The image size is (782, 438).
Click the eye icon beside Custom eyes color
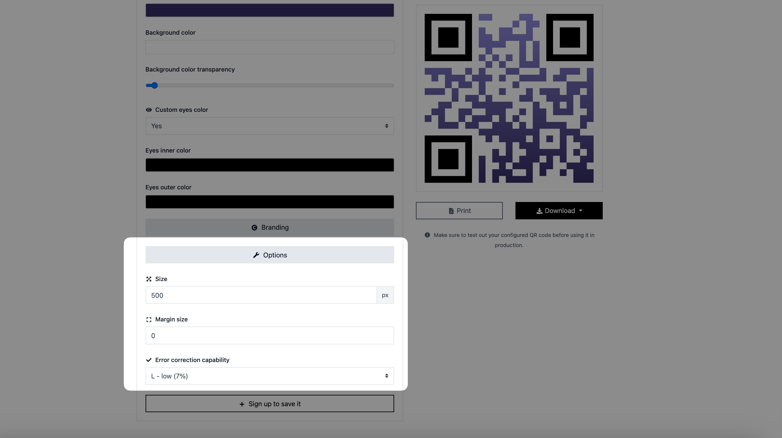149,110
